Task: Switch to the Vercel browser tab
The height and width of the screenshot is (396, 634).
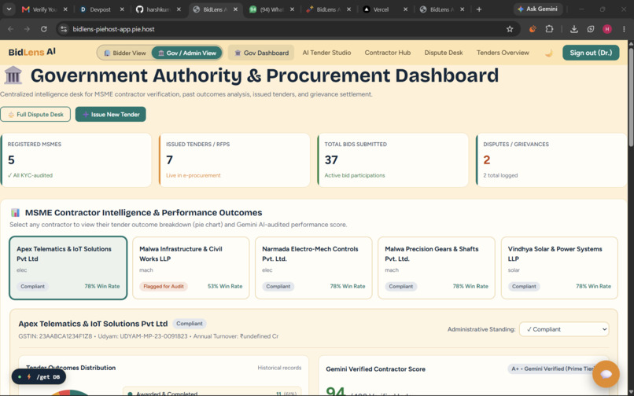Action: tap(380, 9)
